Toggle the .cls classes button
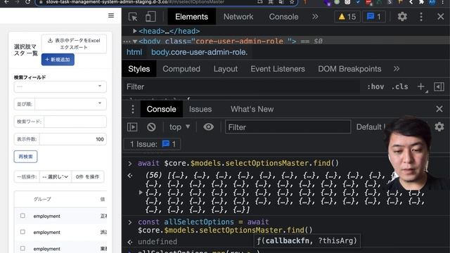Image resolution: width=450 pixels, height=253 pixels. 400,86
